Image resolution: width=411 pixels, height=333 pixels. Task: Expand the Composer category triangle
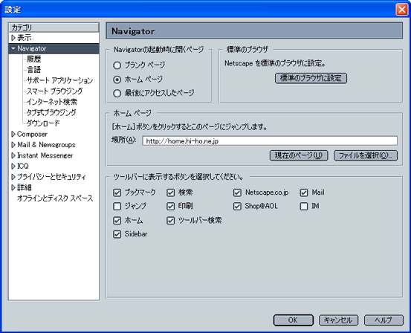point(13,134)
